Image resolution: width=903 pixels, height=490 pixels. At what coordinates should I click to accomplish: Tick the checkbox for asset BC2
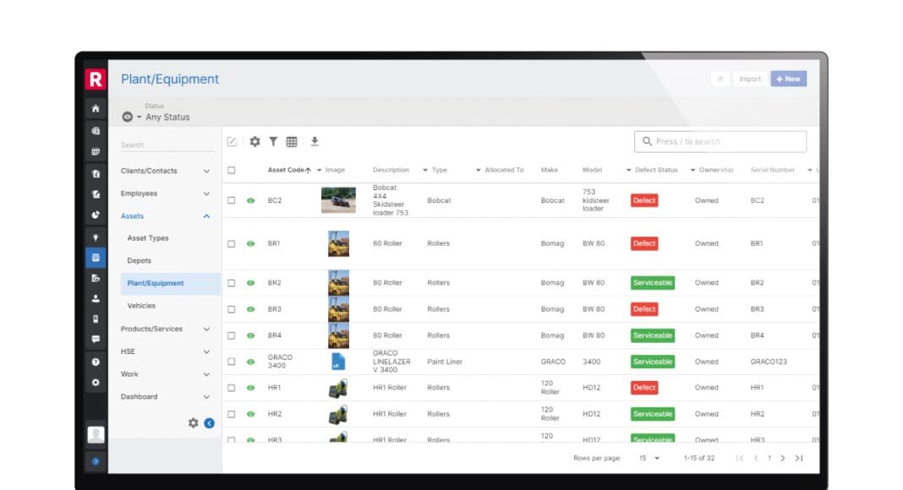[x=232, y=201]
